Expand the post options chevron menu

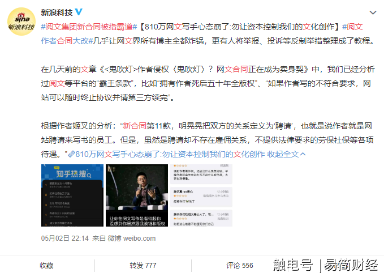373,12
